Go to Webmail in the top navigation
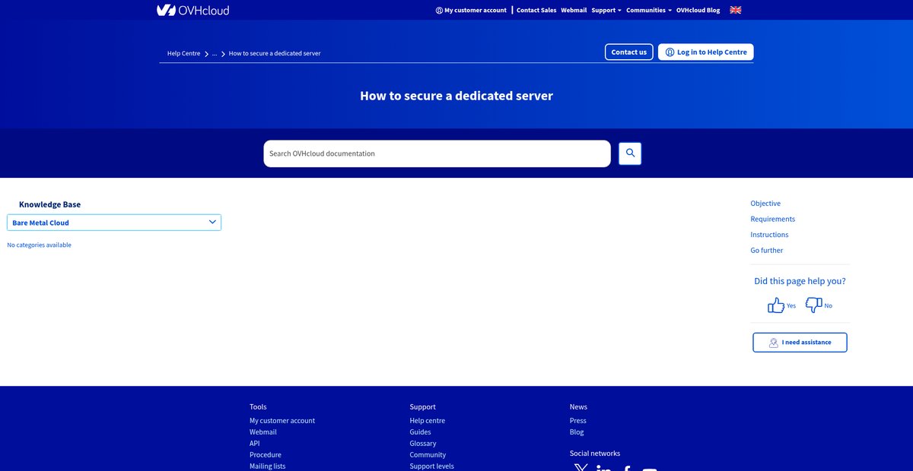The image size is (913, 471). click(x=574, y=11)
